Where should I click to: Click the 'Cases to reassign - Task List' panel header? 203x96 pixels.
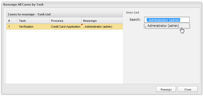tap(65, 14)
